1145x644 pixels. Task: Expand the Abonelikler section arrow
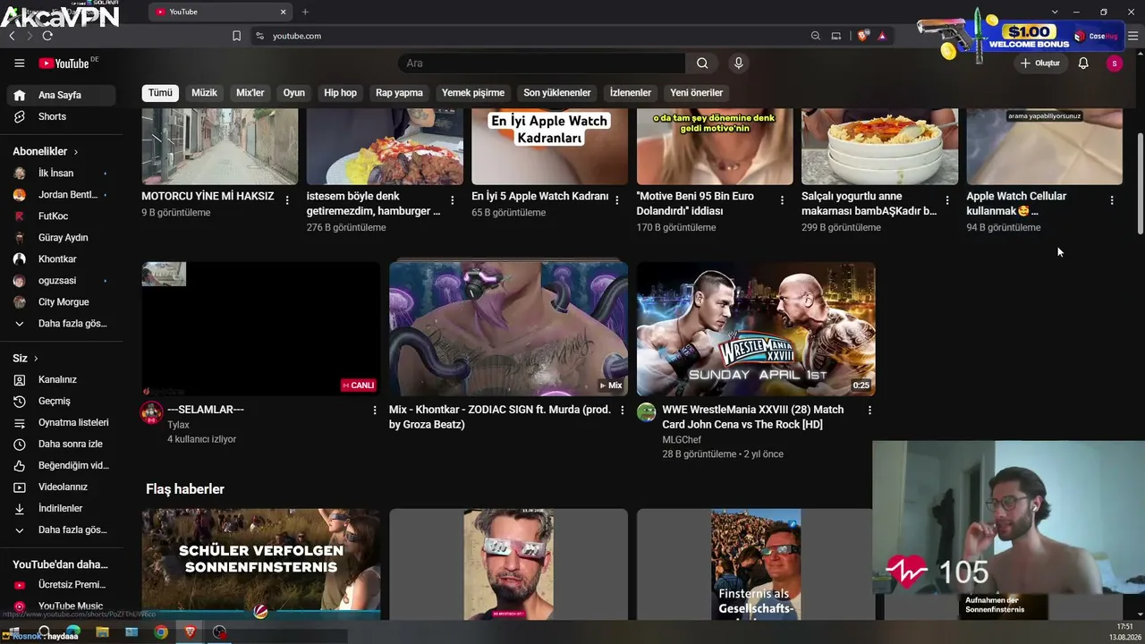(x=75, y=152)
